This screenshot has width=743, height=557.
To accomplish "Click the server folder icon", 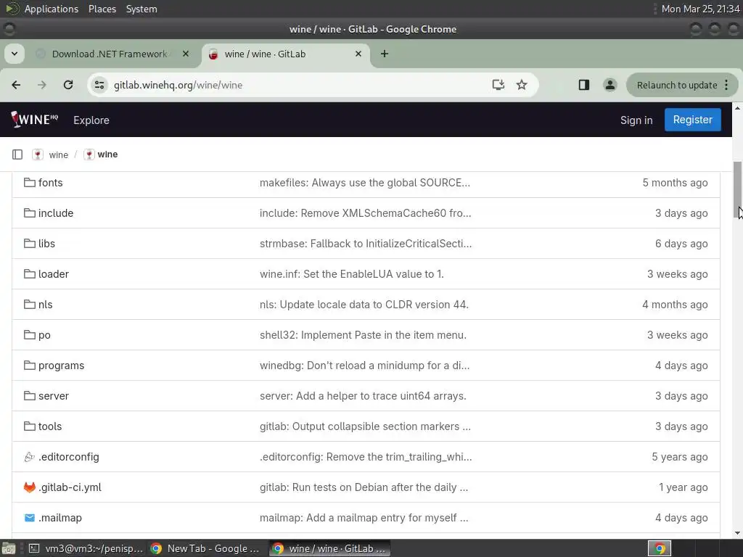I will [x=29, y=395].
